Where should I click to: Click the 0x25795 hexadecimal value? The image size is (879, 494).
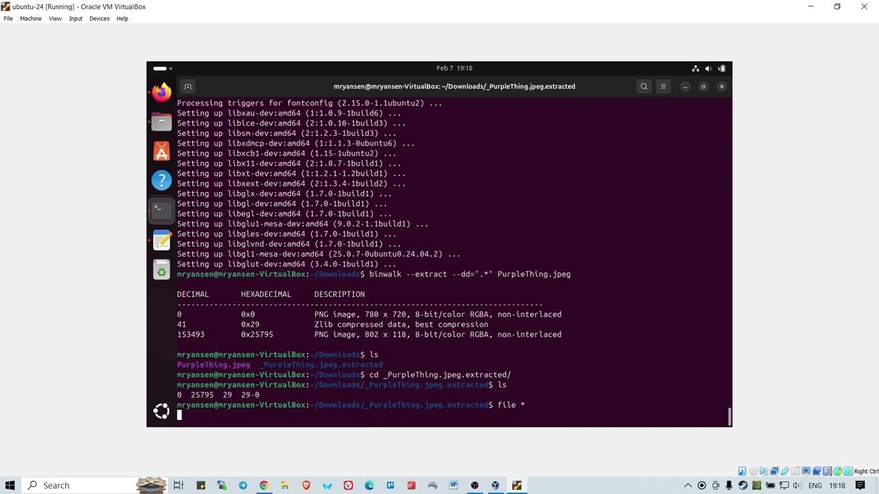click(x=257, y=335)
